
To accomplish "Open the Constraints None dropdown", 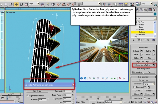I will click(149, 84).
